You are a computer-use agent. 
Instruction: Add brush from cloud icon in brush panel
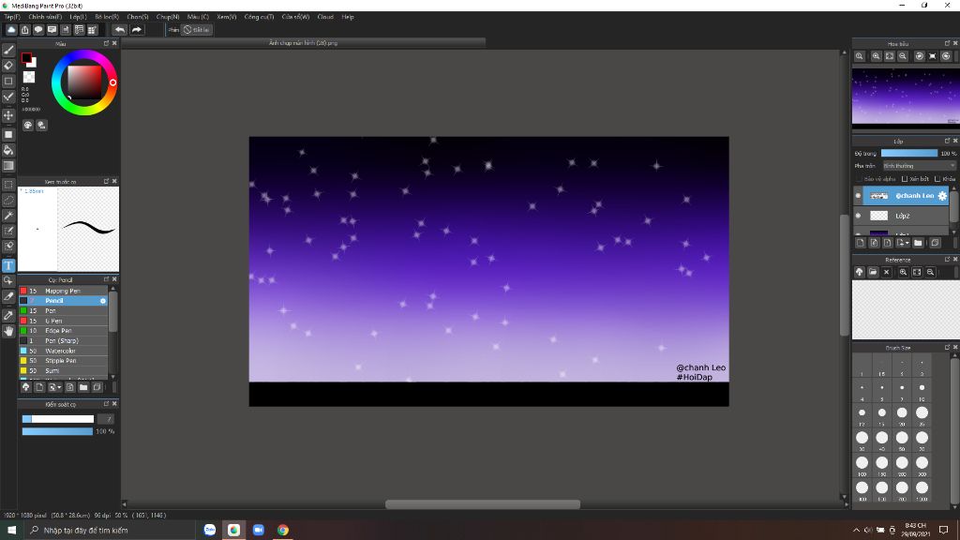tap(25, 387)
